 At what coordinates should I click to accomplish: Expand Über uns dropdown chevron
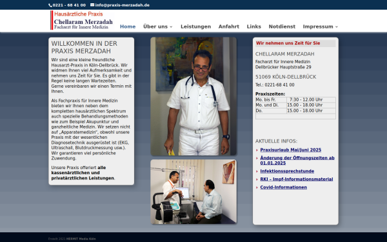pyautogui.click(x=172, y=26)
